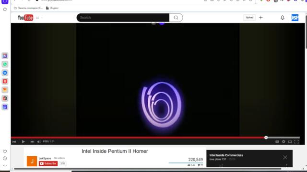307x172 pixels.
Task: Click the 220,549 view count
Action: click(x=195, y=160)
